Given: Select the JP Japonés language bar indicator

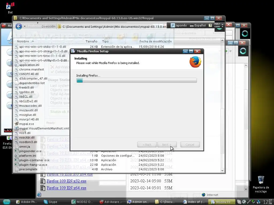Looking at the screenshot, I should coord(178,25).
